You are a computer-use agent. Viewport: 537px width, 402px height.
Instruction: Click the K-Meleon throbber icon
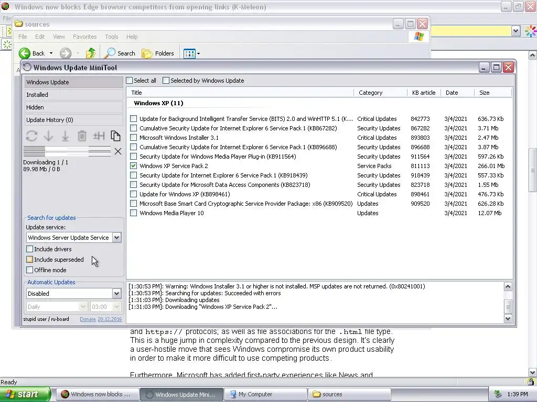(531, 31)
